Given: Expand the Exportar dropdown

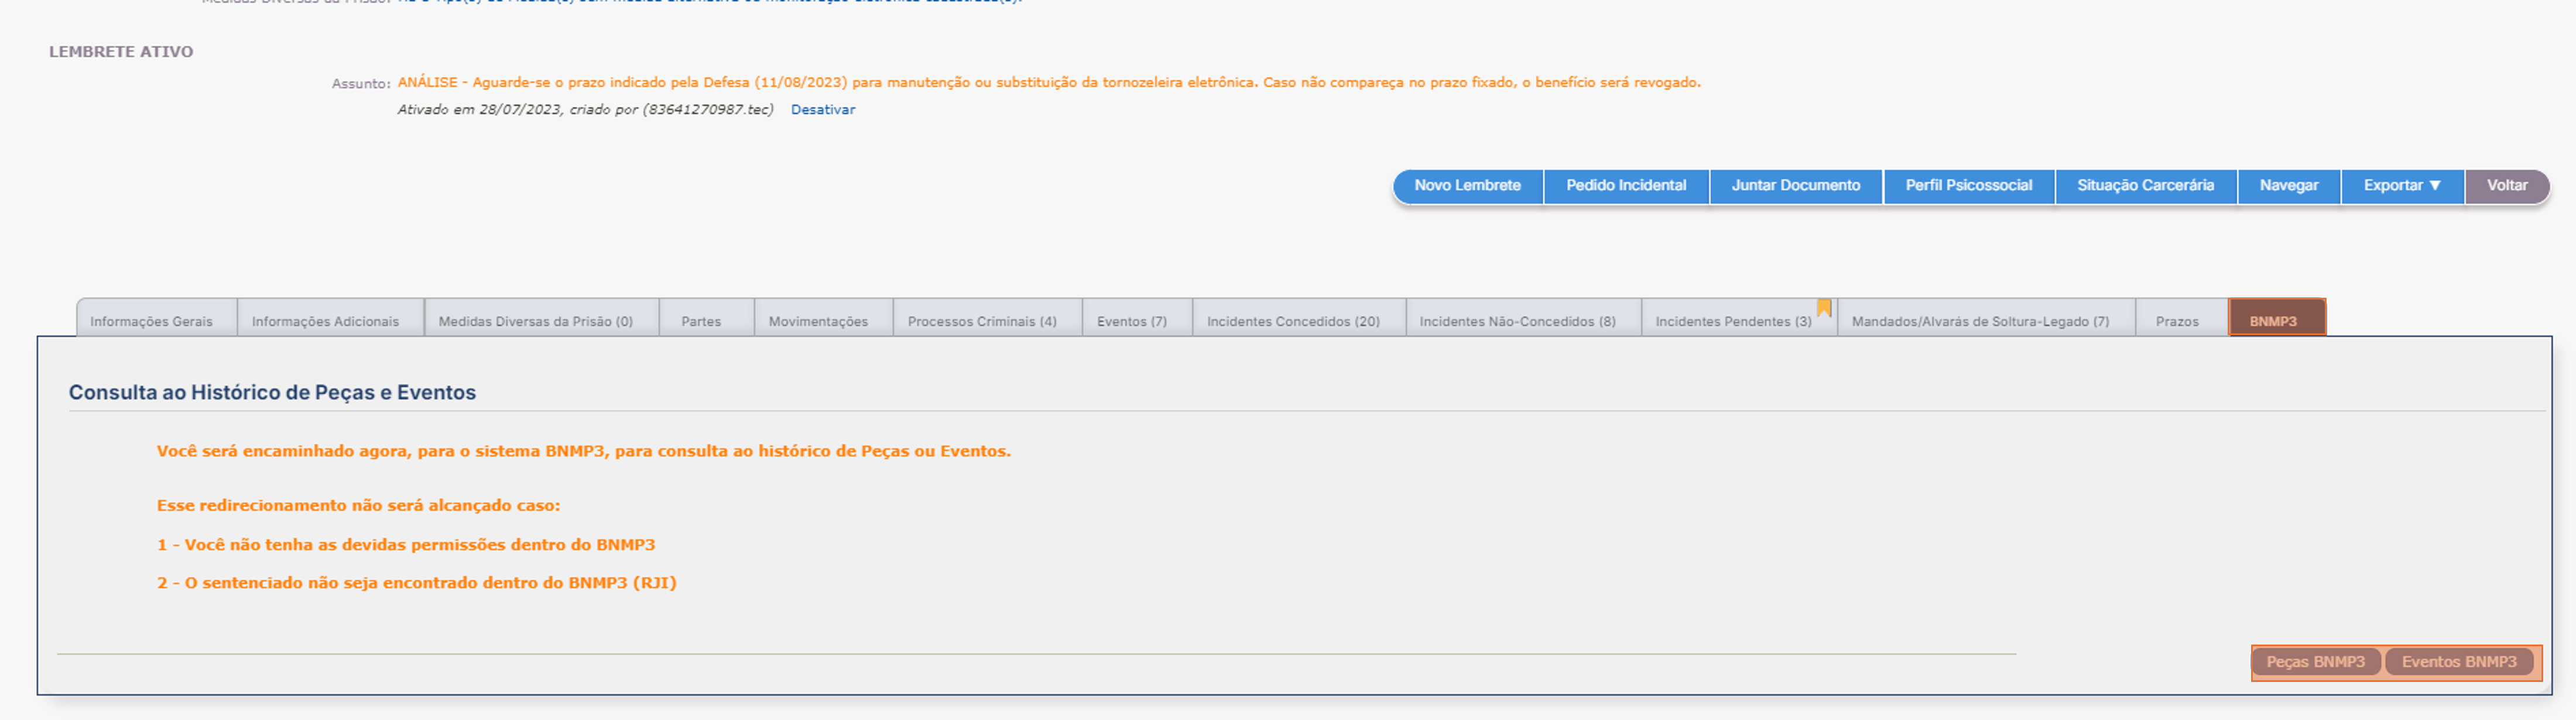Looking at the screenshot, I should click(2402, 186).
